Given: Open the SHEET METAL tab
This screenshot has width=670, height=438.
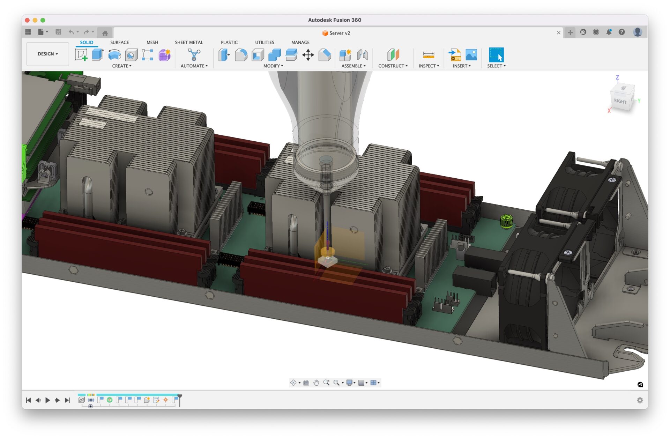Looking at the screenshot, I should pos(189,42).
